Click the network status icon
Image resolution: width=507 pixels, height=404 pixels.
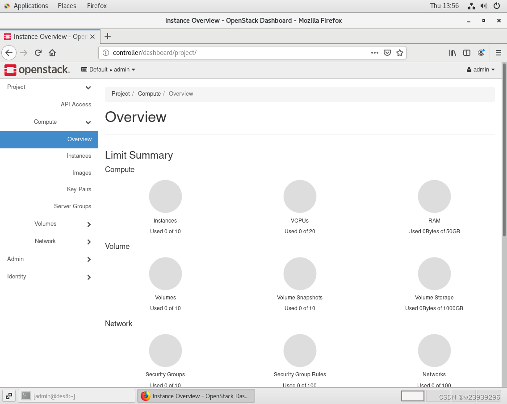click(x=471, y=6)
